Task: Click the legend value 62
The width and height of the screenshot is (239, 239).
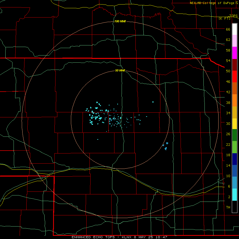Action: (x=228, y=40)
